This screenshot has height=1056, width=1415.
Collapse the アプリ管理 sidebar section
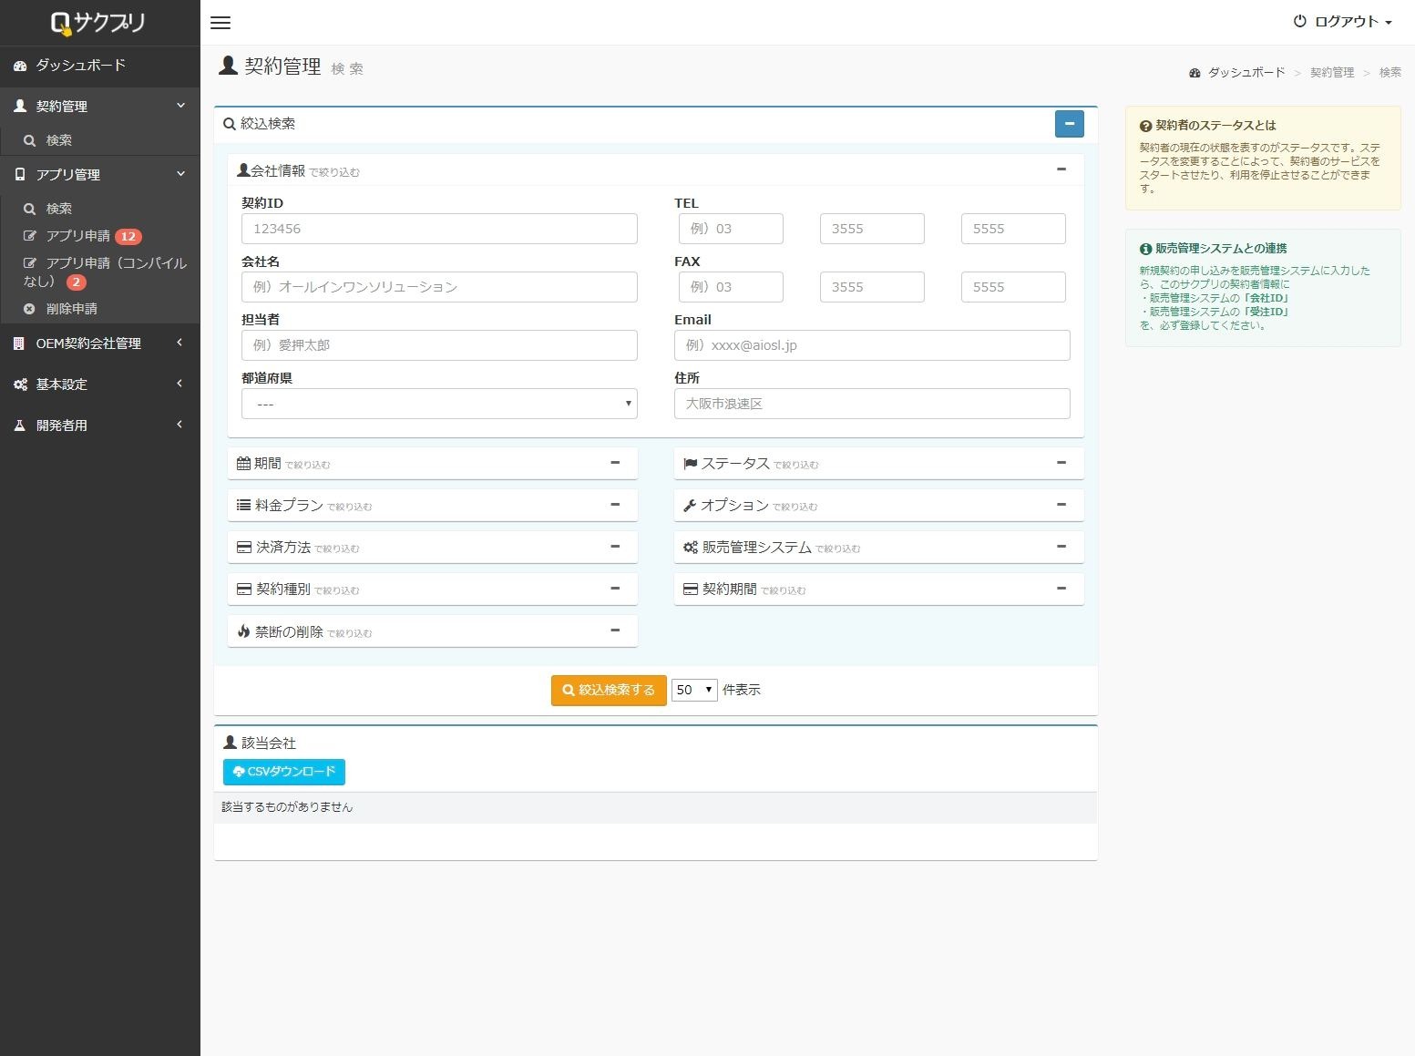coord(100,175)
